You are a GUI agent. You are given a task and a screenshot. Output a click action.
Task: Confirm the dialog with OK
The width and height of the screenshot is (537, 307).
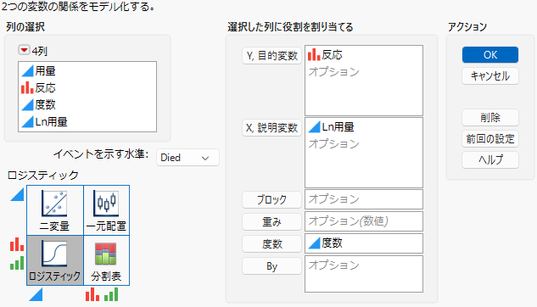(490, 55)
